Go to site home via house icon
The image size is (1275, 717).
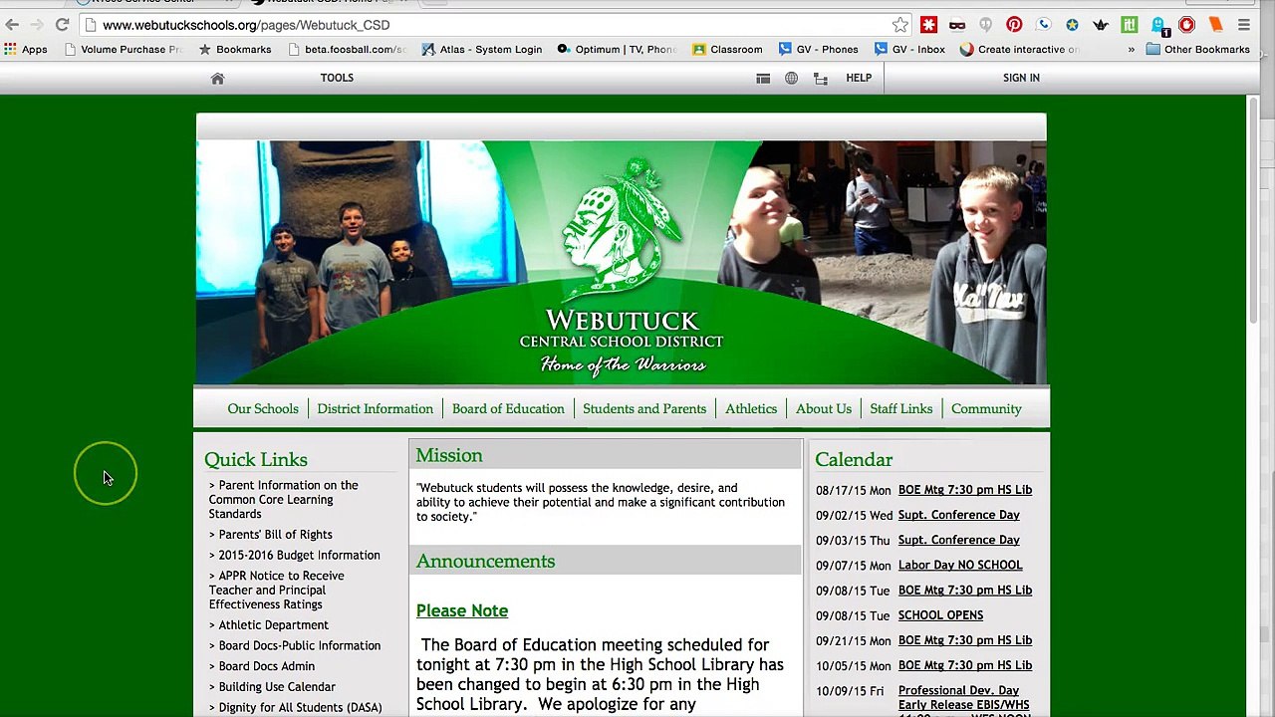pos(217,78)
